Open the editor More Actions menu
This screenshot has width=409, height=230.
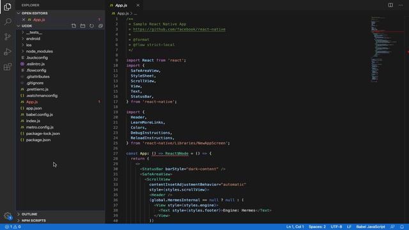(x=401, y=5)
